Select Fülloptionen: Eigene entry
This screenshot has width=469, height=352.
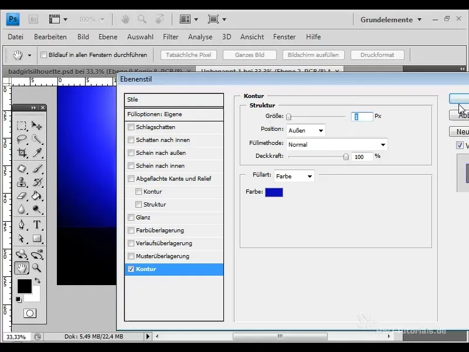click(x=174, y=114)
